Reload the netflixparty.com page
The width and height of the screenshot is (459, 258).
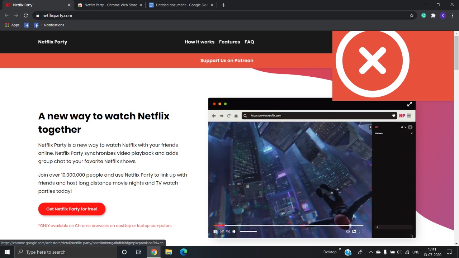tap(26, 15)
